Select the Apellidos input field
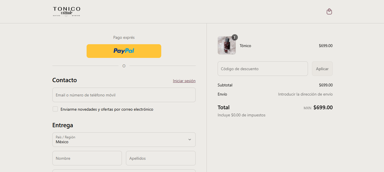The height and width of the screenshot is (172, 384). pyautogui.click(x=161, y=158)
